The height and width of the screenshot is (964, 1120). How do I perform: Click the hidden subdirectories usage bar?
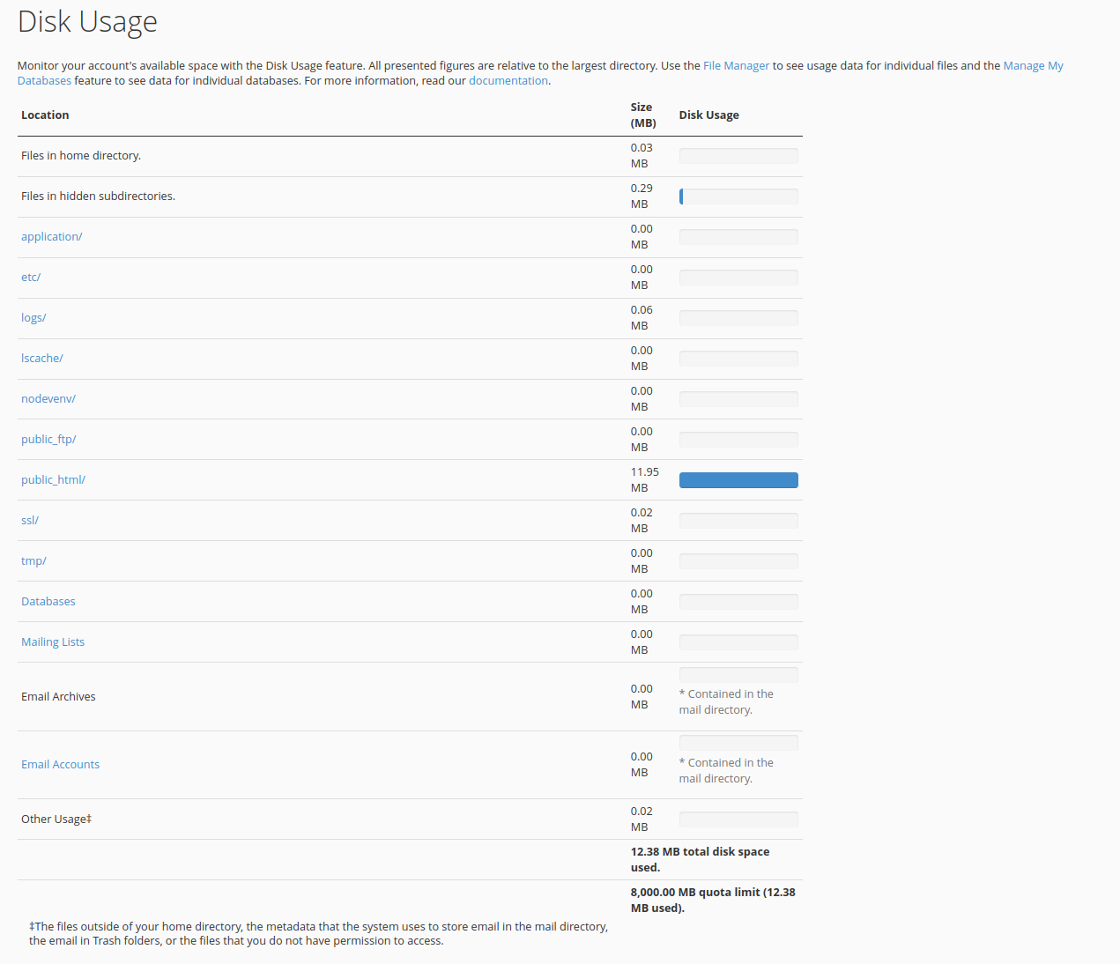(x=738, y=197)
